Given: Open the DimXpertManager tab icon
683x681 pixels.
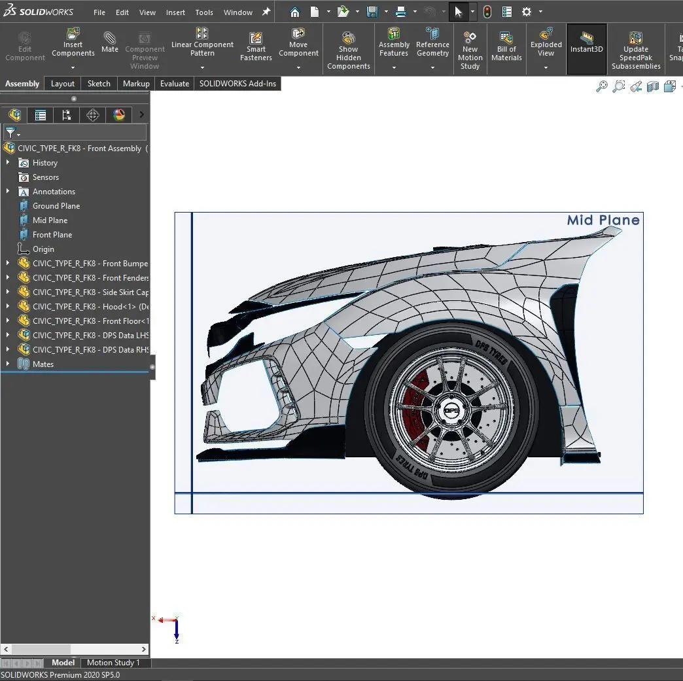Looking at the screenshot, I should point(93,115).
